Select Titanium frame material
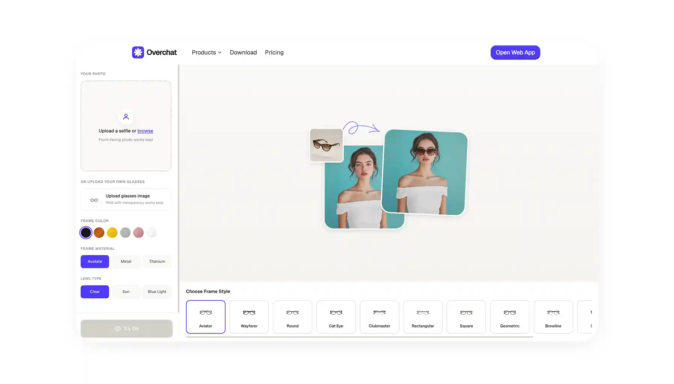This screenshot has height=384, width=674. click(157, 261)
